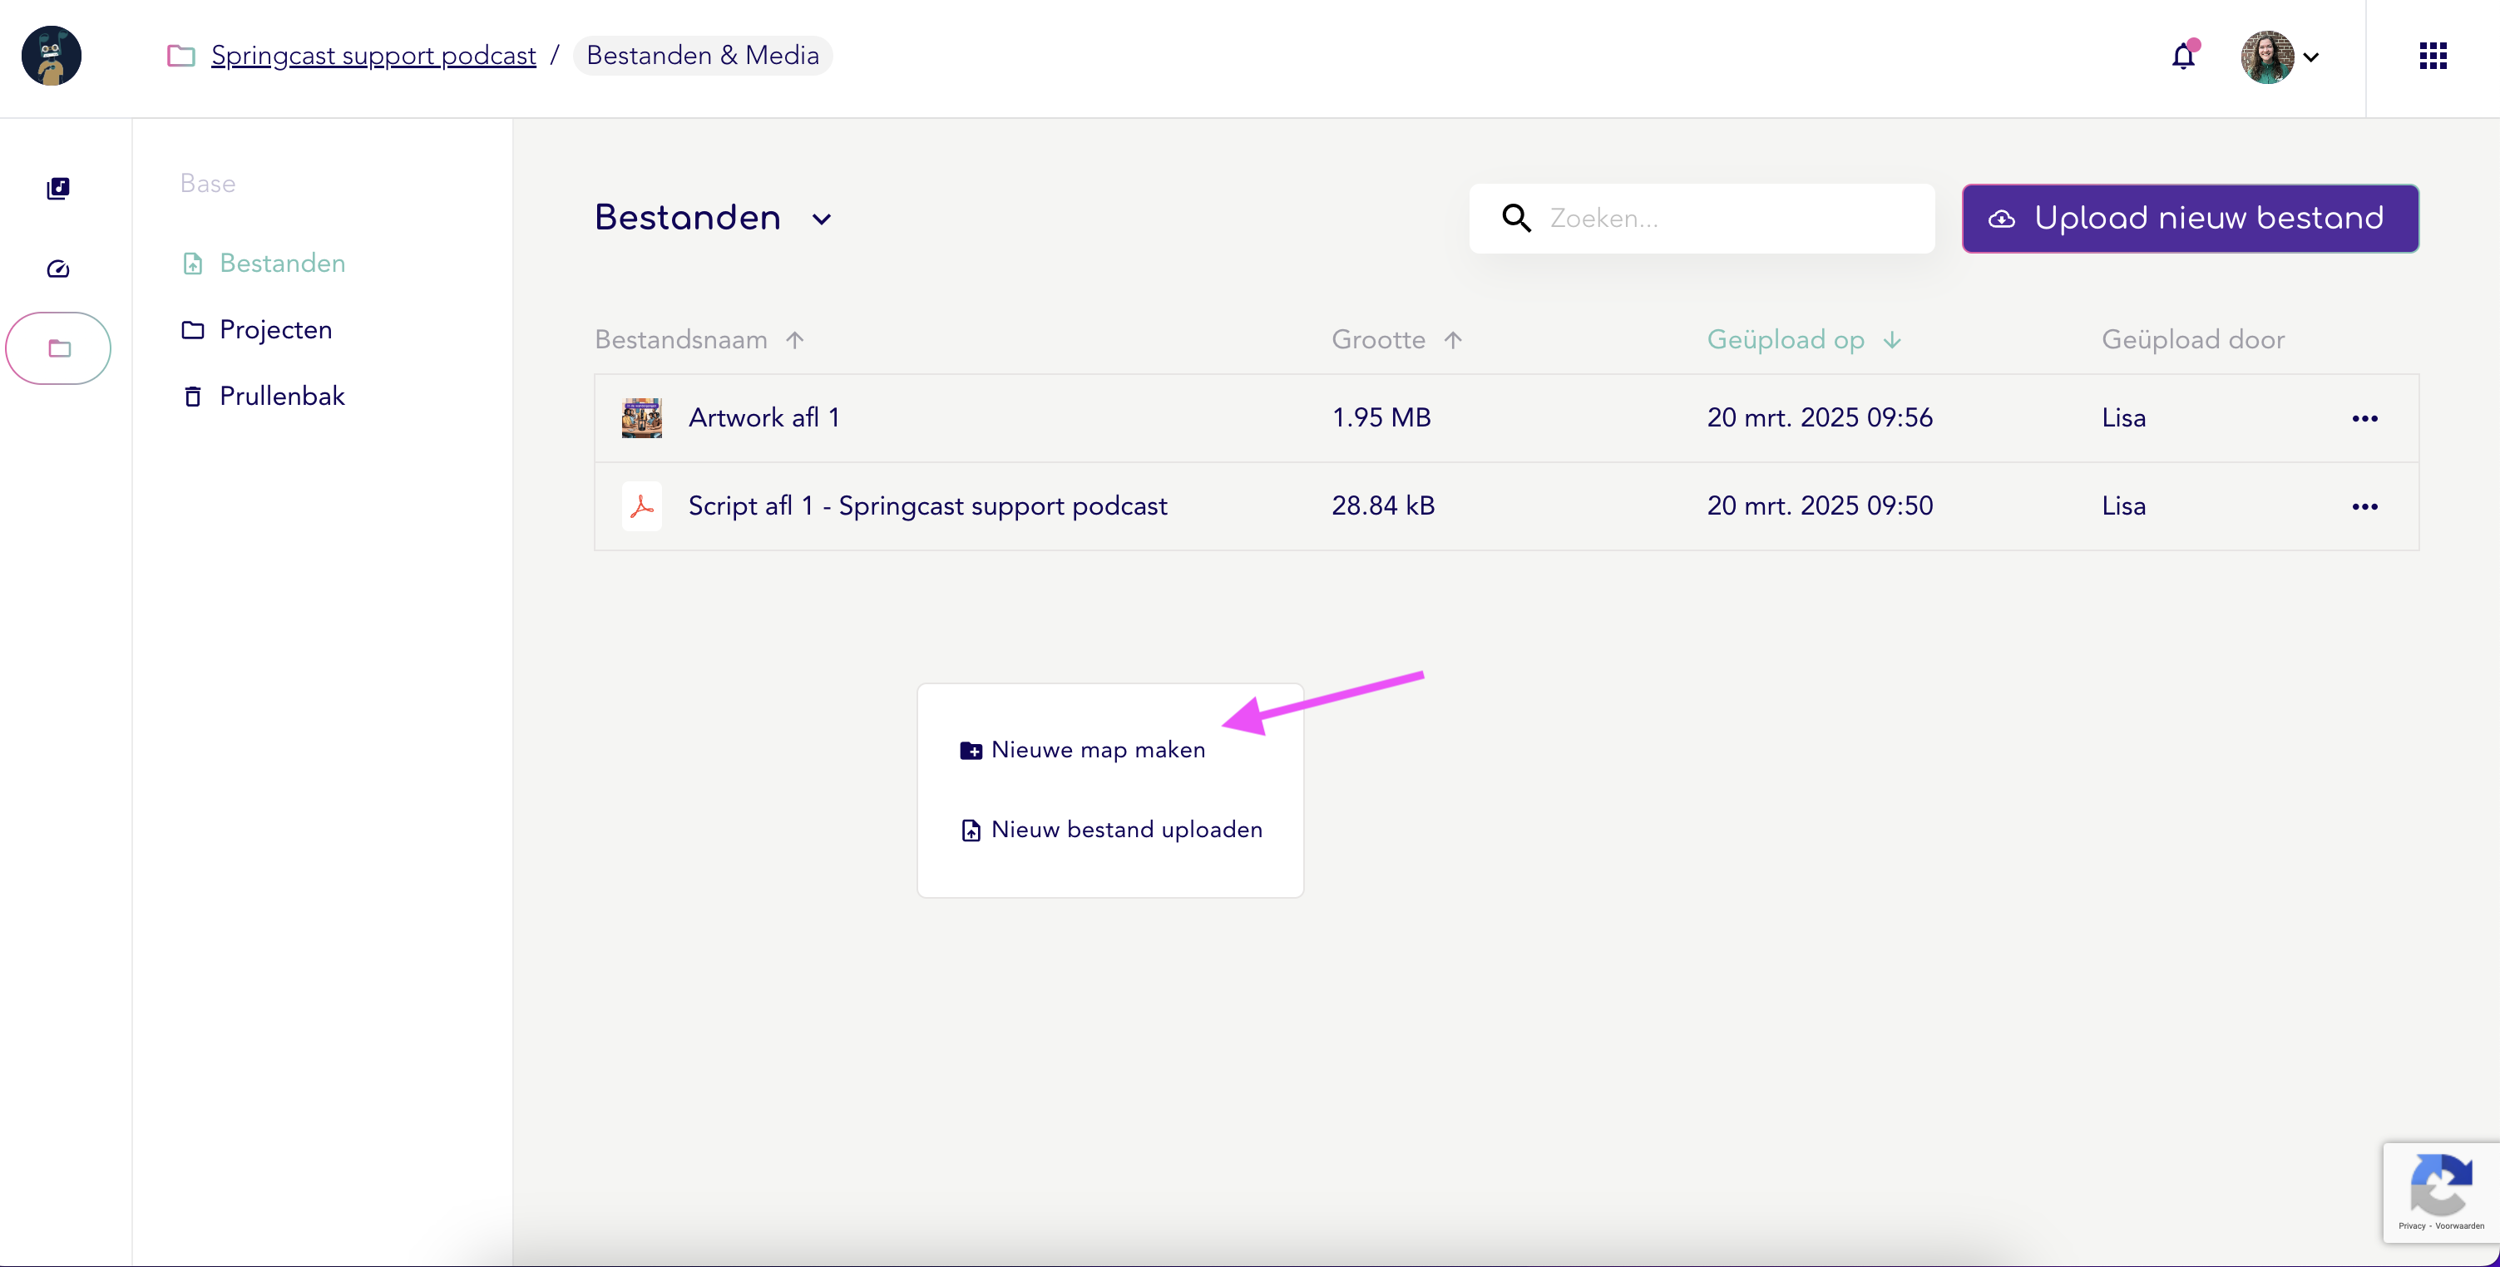Click the search magnifier icon

[1516, 219]
